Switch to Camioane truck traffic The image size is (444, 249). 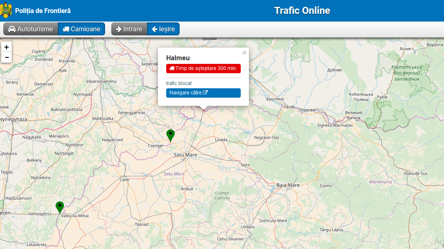tap(81, 29)
